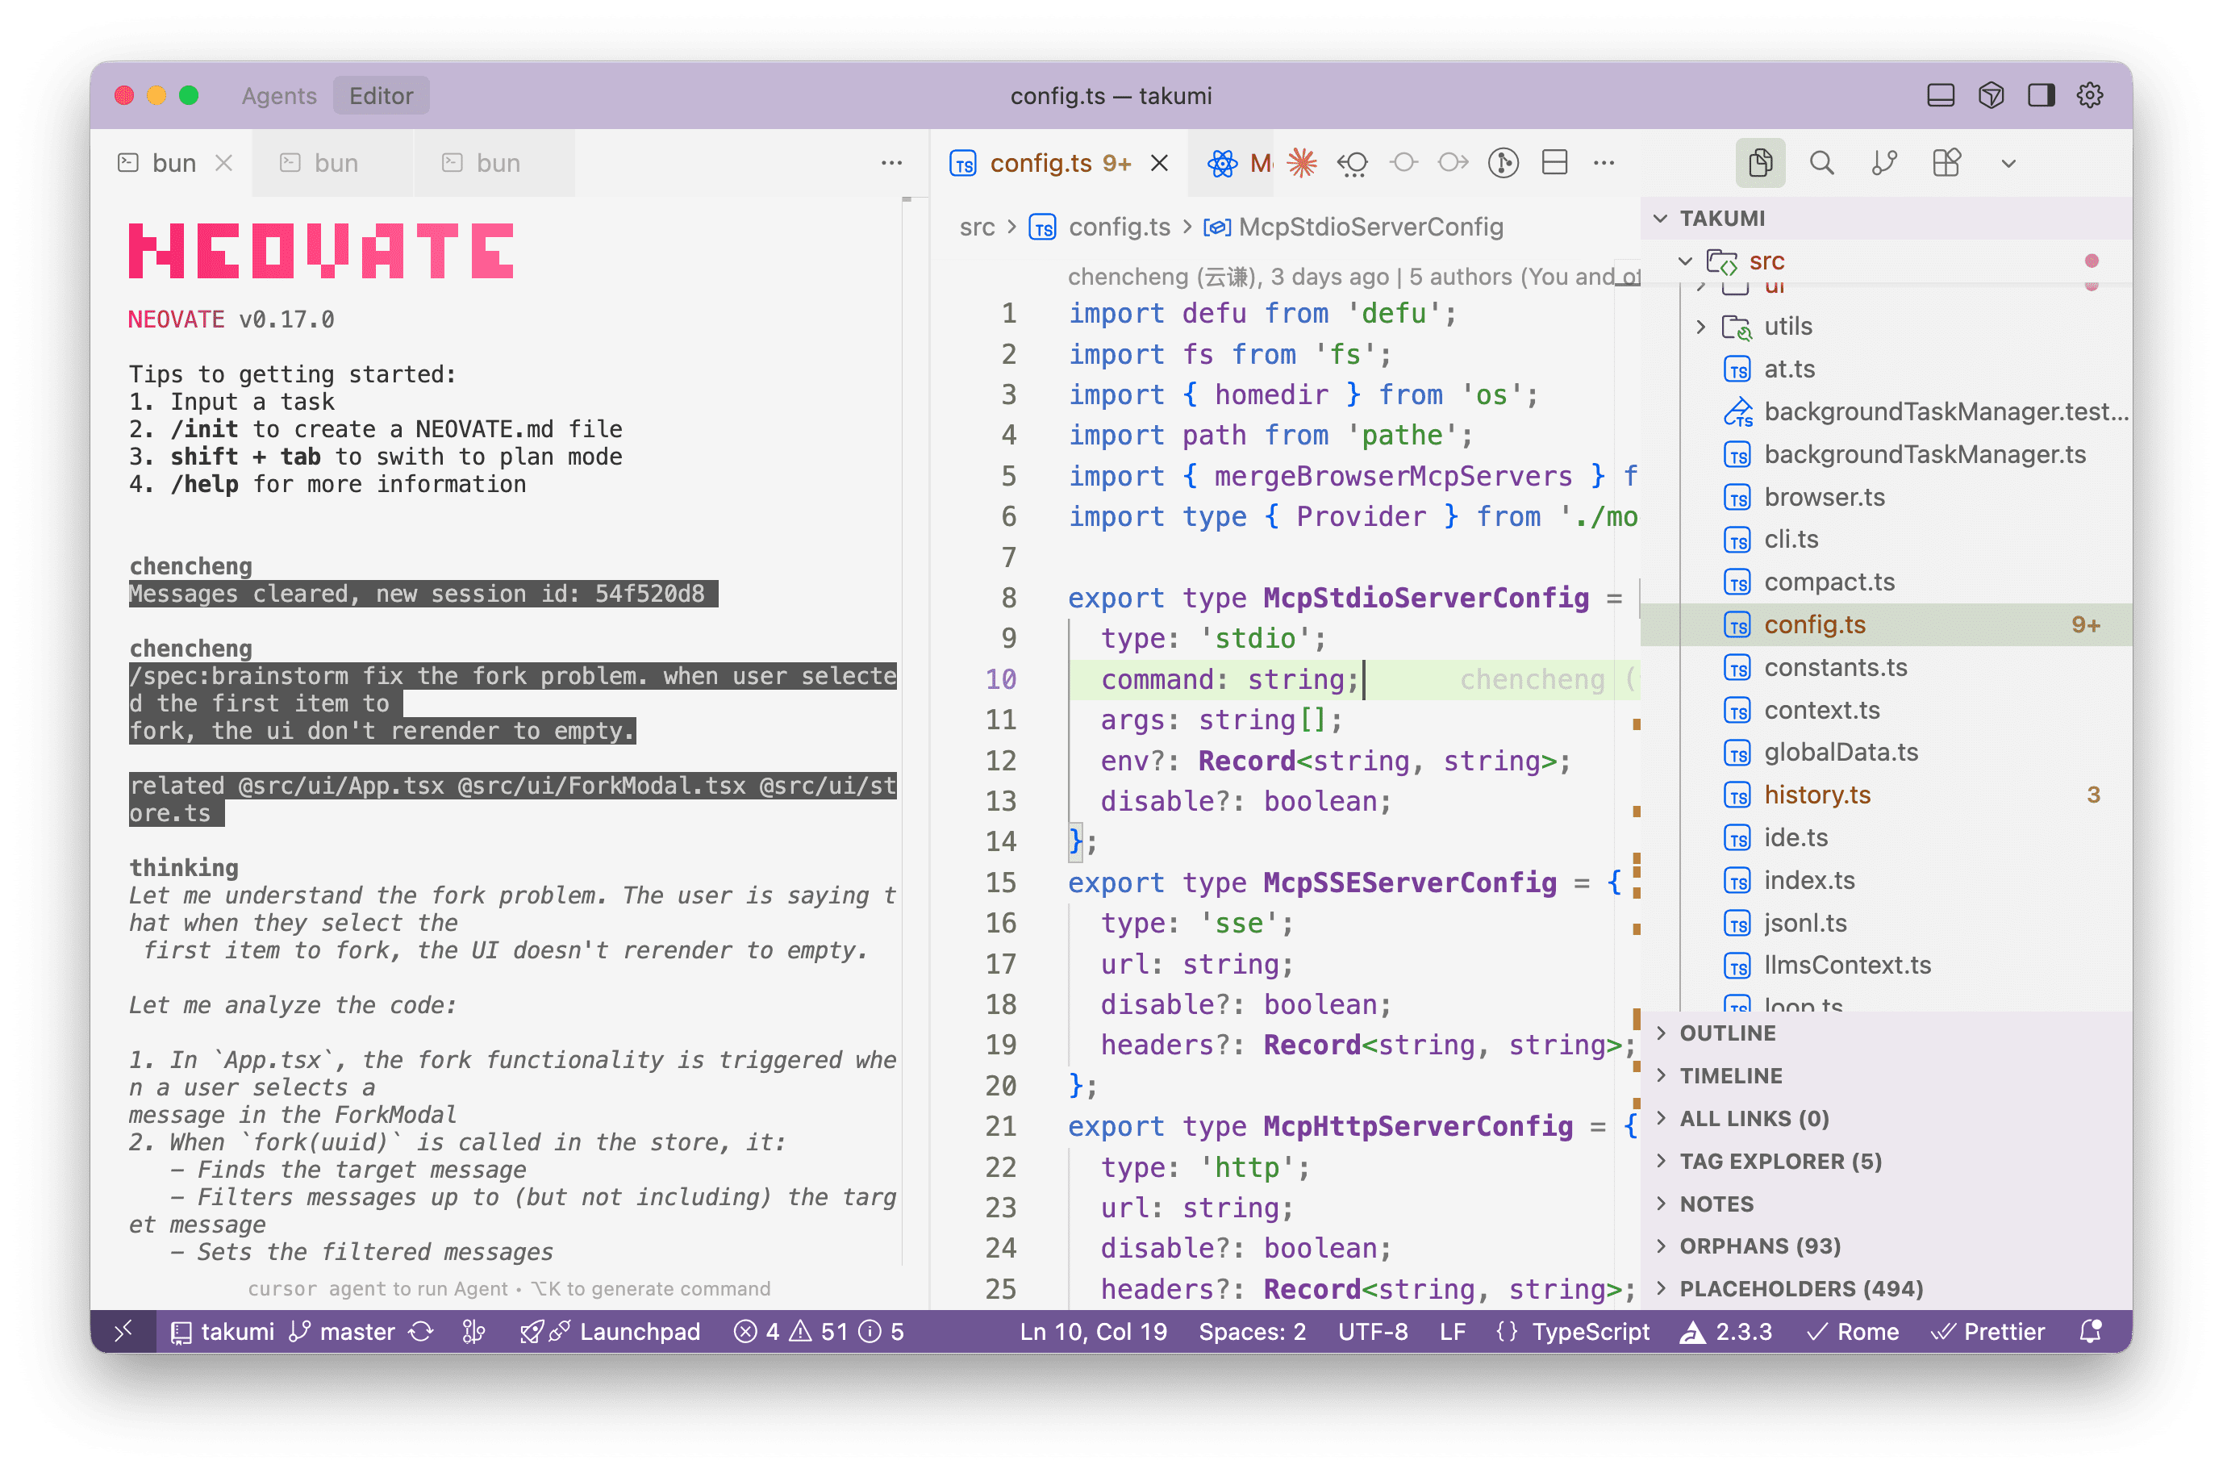Image resolution: width=2223 pixels, height=1473 pixels.
Task: Expand the utils folder
Action: [x=1787, y=326]
